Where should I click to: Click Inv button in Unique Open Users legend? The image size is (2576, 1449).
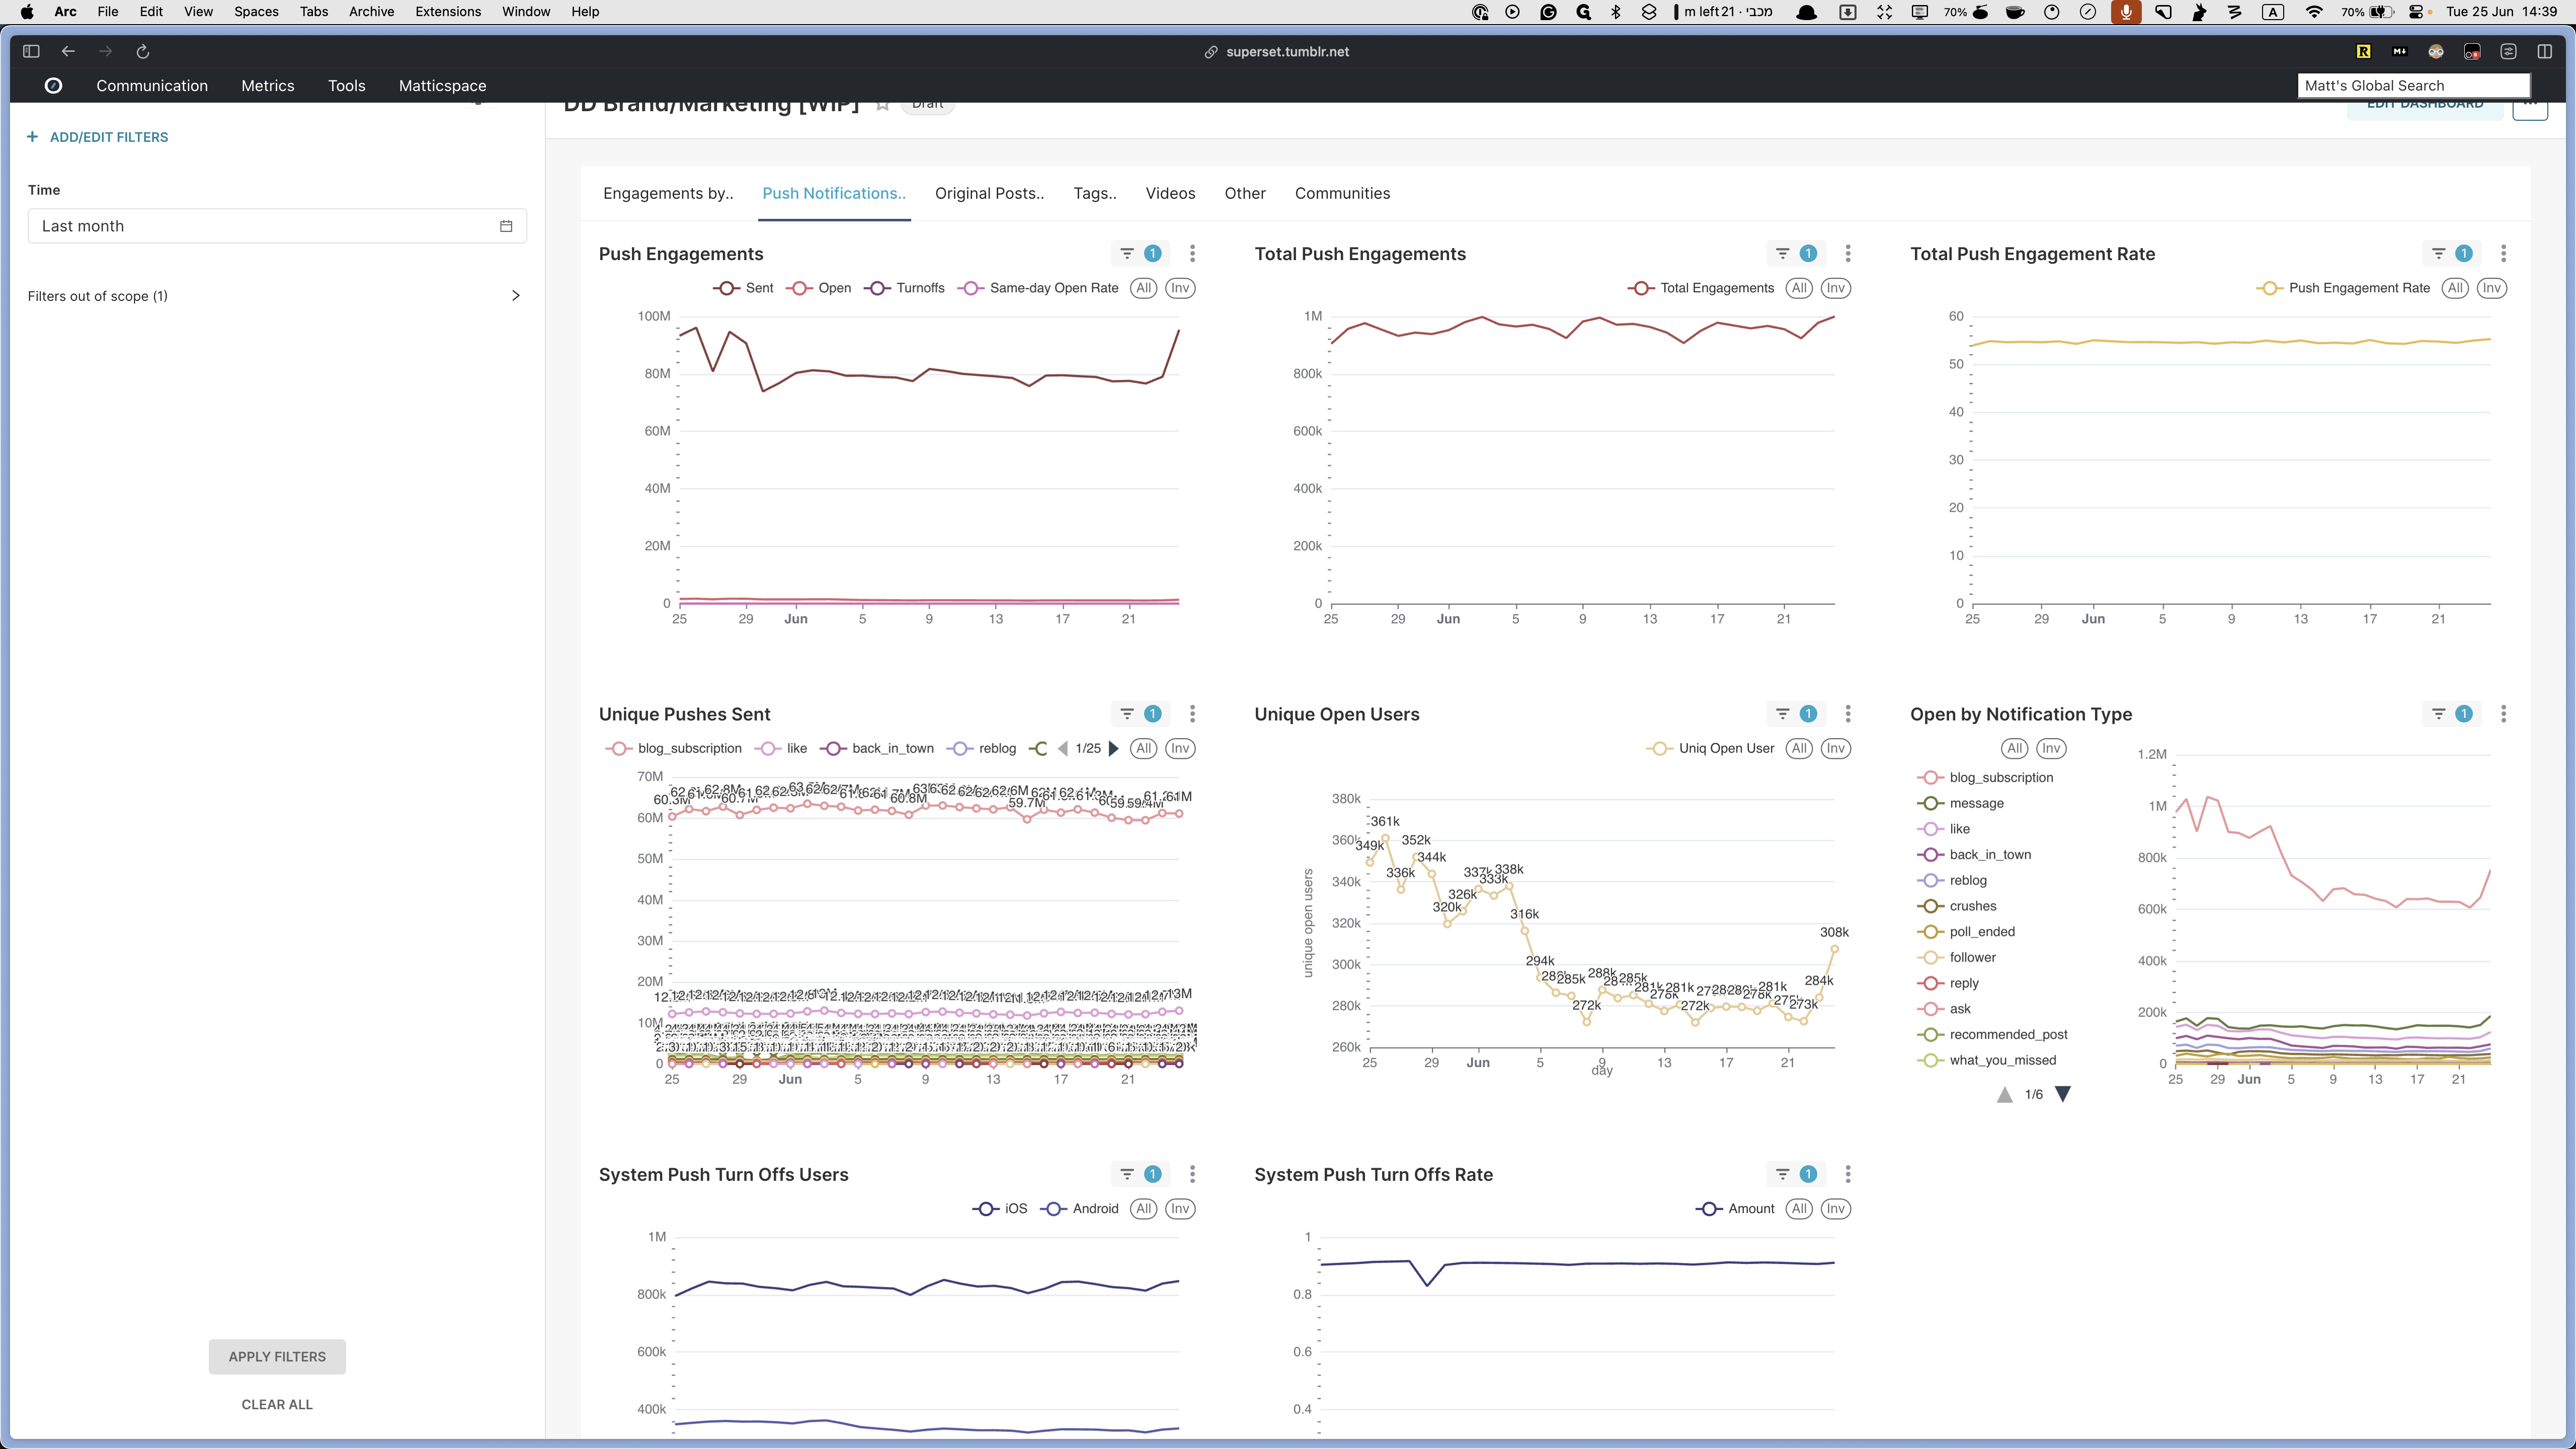[1835, 748]
